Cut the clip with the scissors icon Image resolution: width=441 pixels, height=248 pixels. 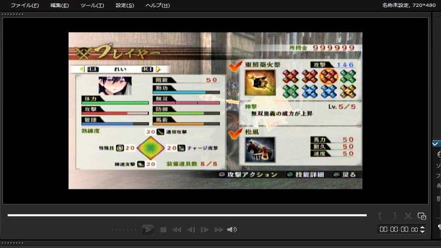point(408,216)
